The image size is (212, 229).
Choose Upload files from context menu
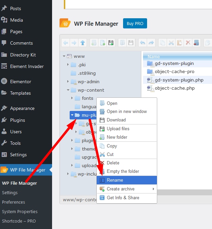click(127, 129)
